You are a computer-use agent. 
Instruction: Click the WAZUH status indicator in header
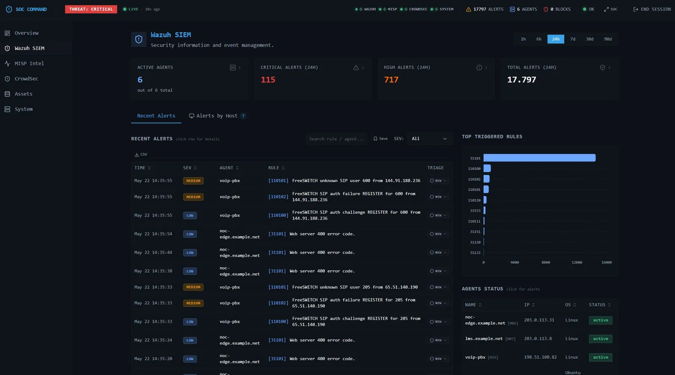pos(365,9)
